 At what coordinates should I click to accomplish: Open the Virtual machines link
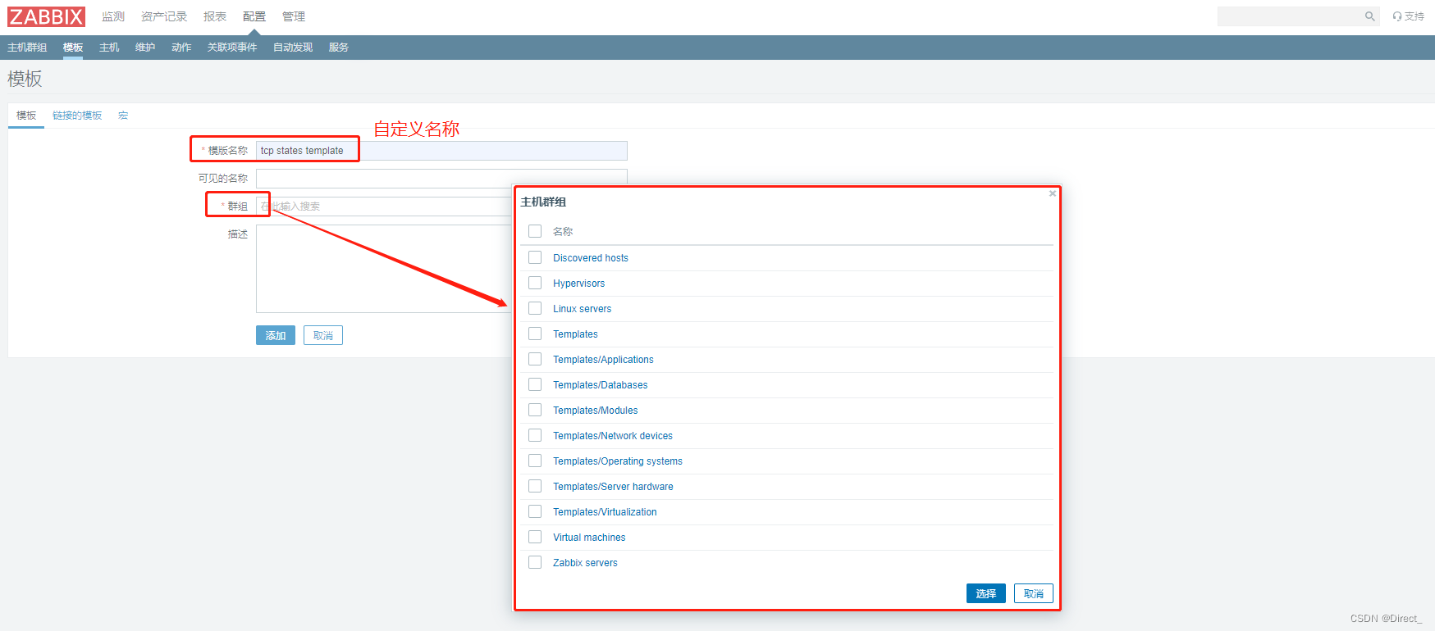pos(589,538)
